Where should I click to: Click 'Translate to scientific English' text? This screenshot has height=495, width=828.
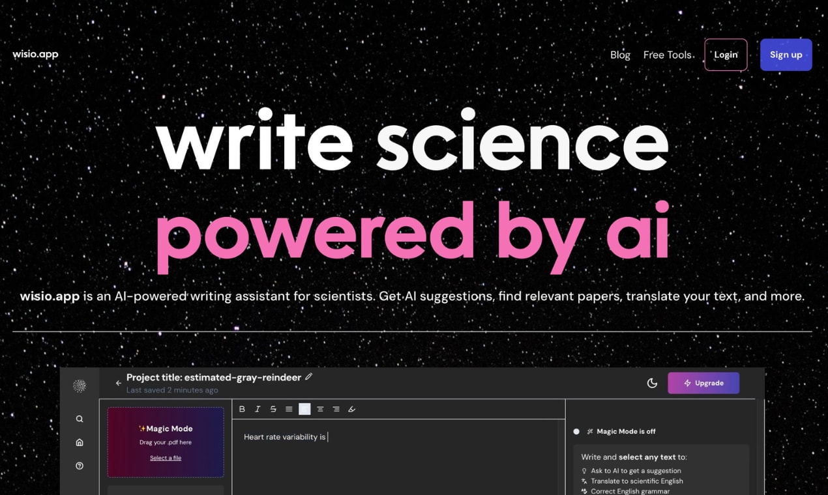[637, 481]
